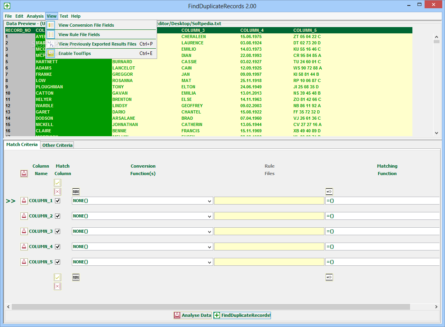Viewport: 445px width, 327px height.
Task: Click the analyse icon for COLUMN_5
Action: [x=24, y=262]
